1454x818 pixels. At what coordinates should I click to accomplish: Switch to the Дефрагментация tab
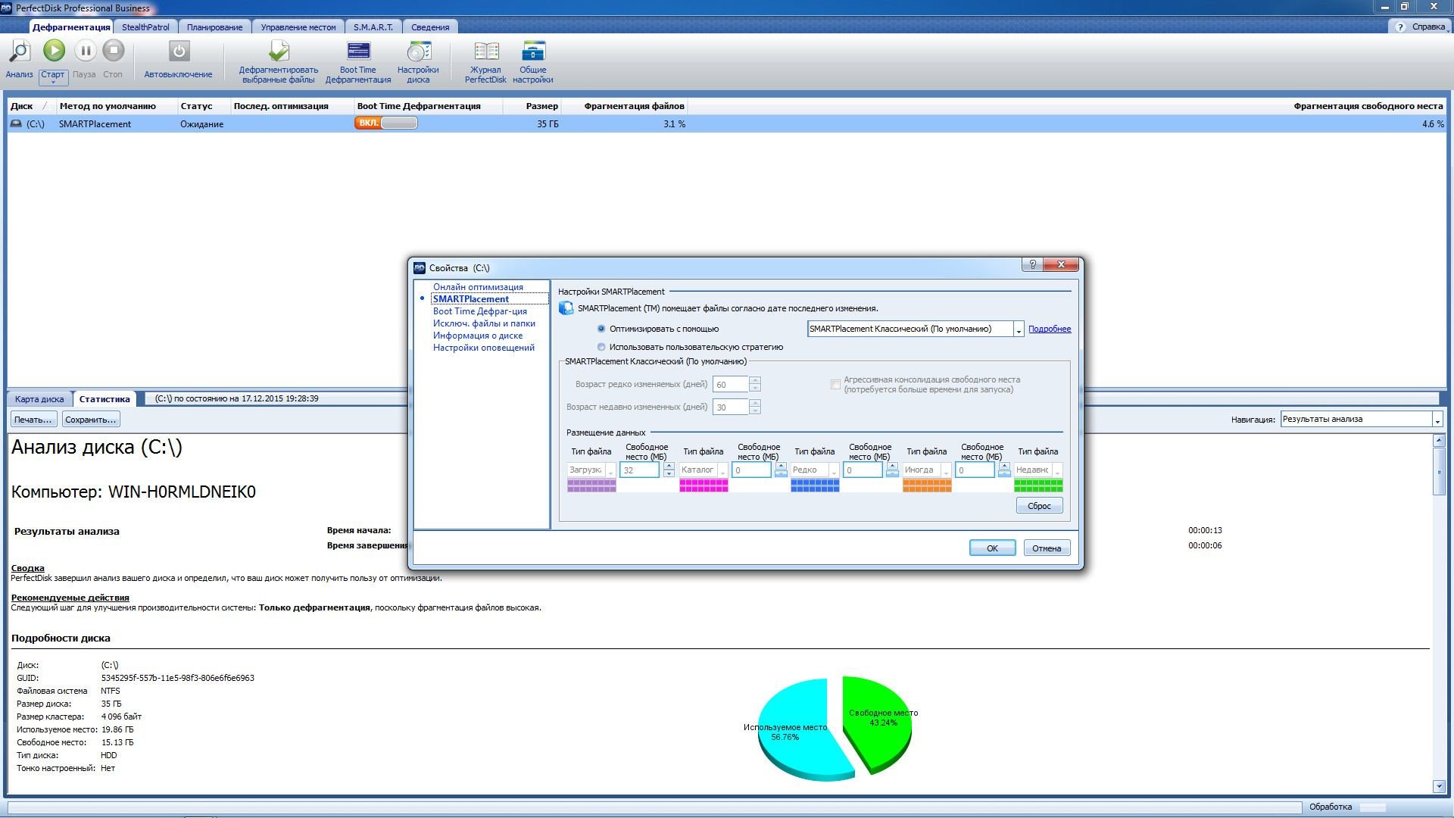(71, 27)
